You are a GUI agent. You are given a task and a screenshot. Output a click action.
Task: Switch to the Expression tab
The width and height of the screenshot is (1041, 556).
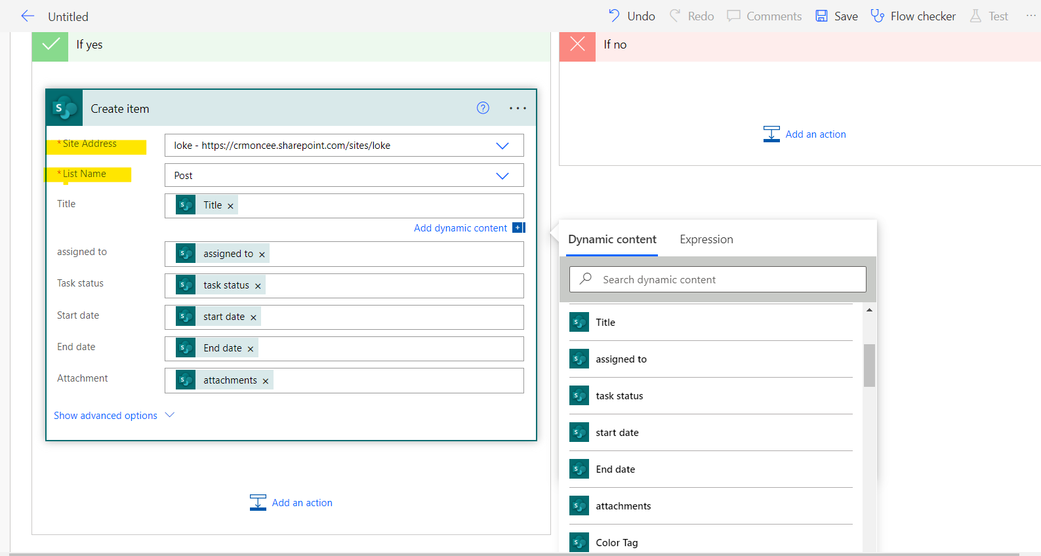coord(706,239)
